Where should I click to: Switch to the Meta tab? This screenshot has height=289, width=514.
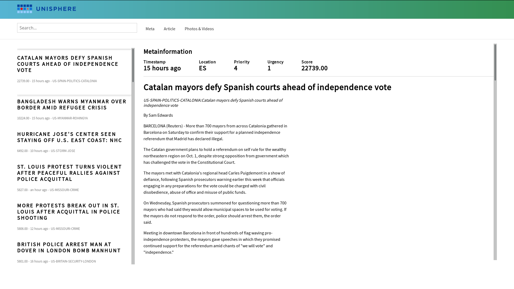pos(150,29)
